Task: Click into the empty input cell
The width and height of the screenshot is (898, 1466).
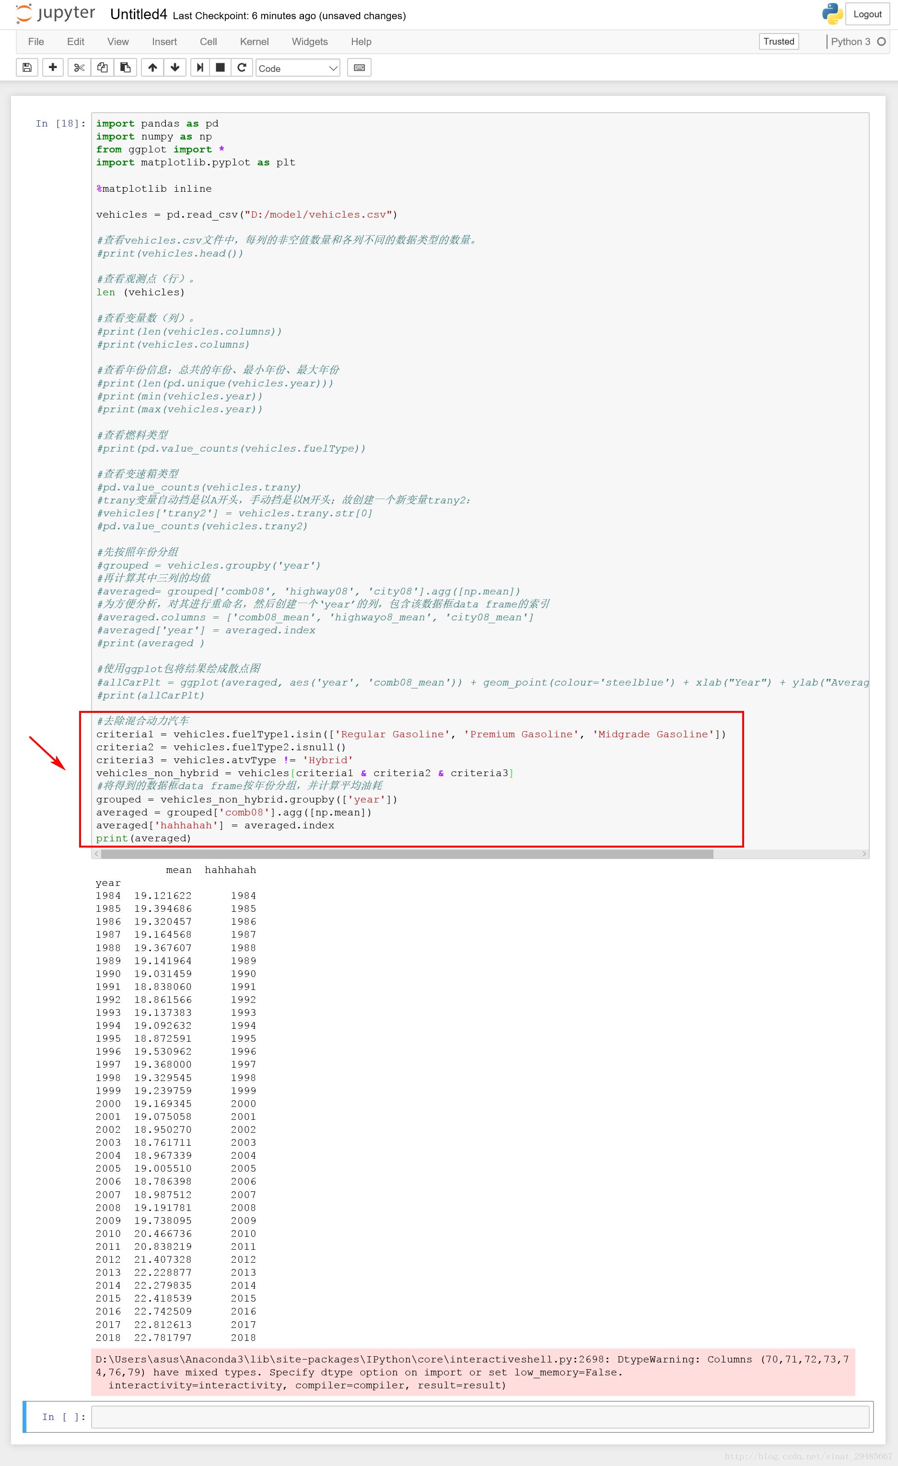Action: 479,1417
